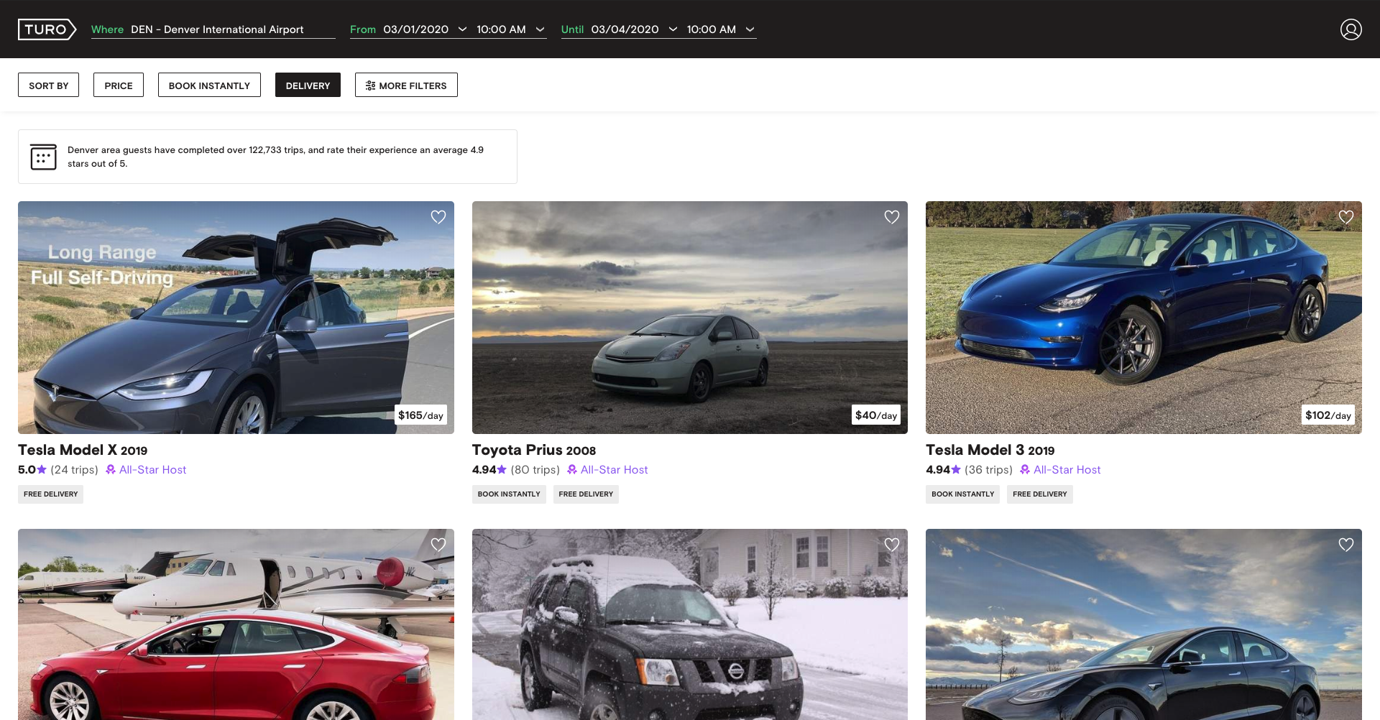
Task: Open the Until date 03/04/2020 dropdown
Action: [x=633, y=29]
